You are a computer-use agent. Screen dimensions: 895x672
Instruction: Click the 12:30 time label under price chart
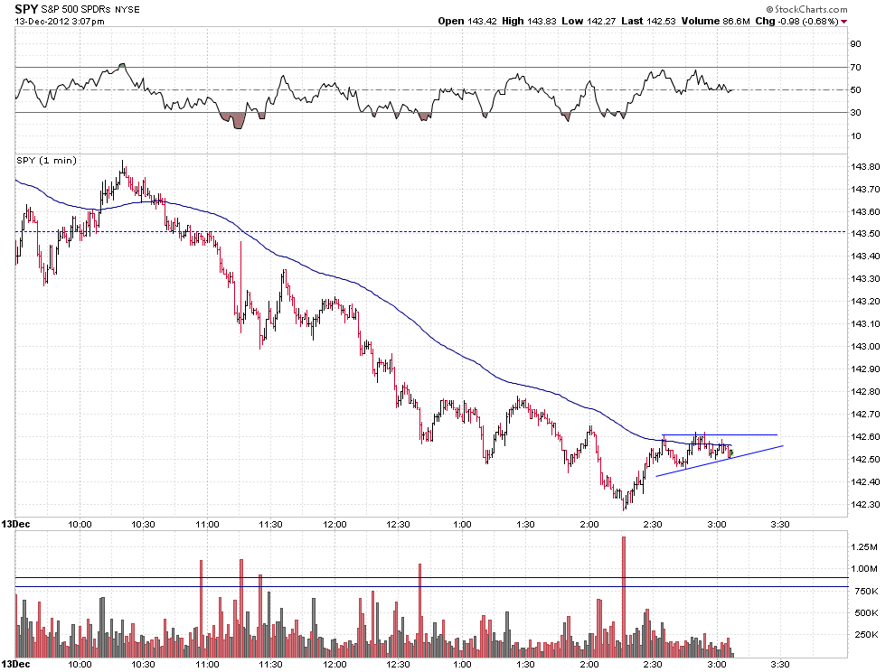click(x=398, y=524)
